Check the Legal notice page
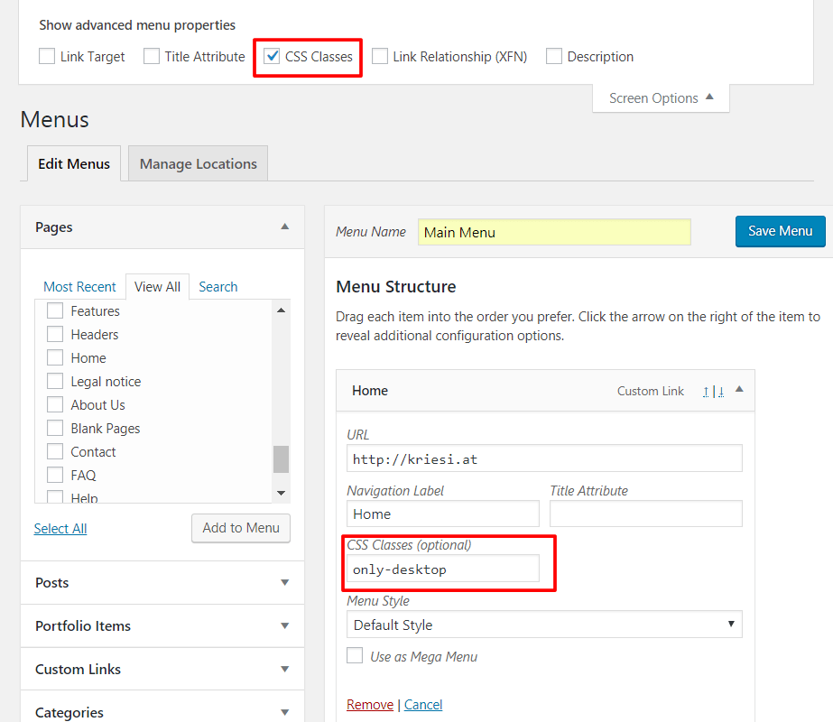 tap(55, 382)
